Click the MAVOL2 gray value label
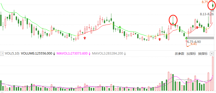216x93 pixels. 107,53
